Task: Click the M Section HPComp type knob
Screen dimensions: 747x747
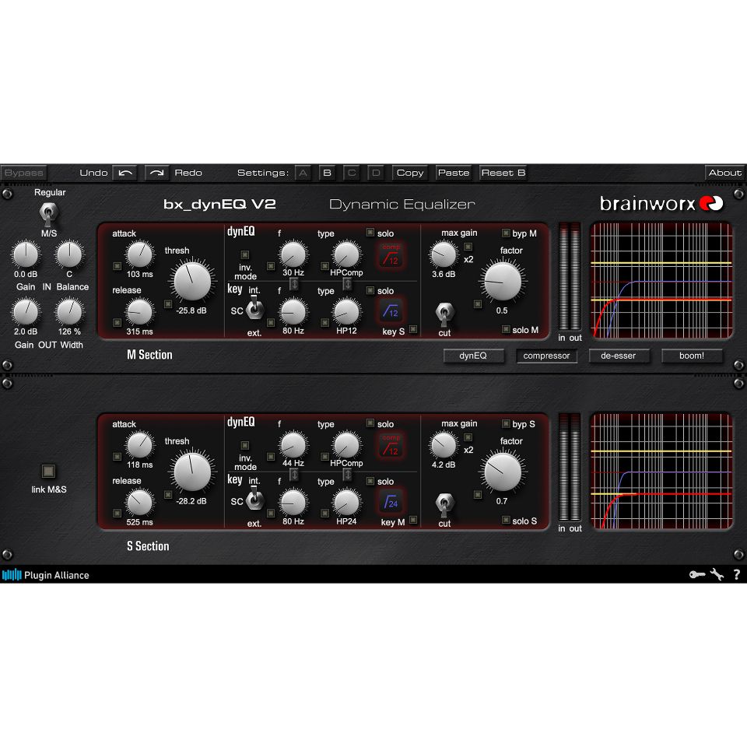Action: pyautogui.click(x=347, y=254)
